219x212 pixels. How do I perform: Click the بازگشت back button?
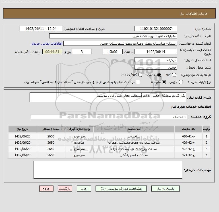(x=65, y=189)
